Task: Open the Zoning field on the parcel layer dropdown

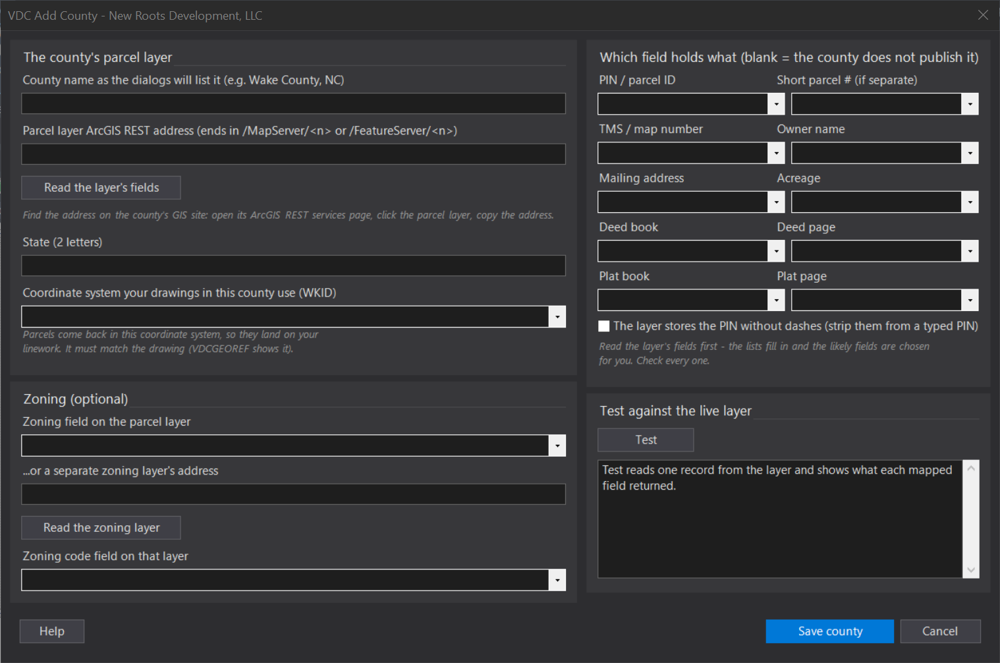Action: (x=557, y=446)
